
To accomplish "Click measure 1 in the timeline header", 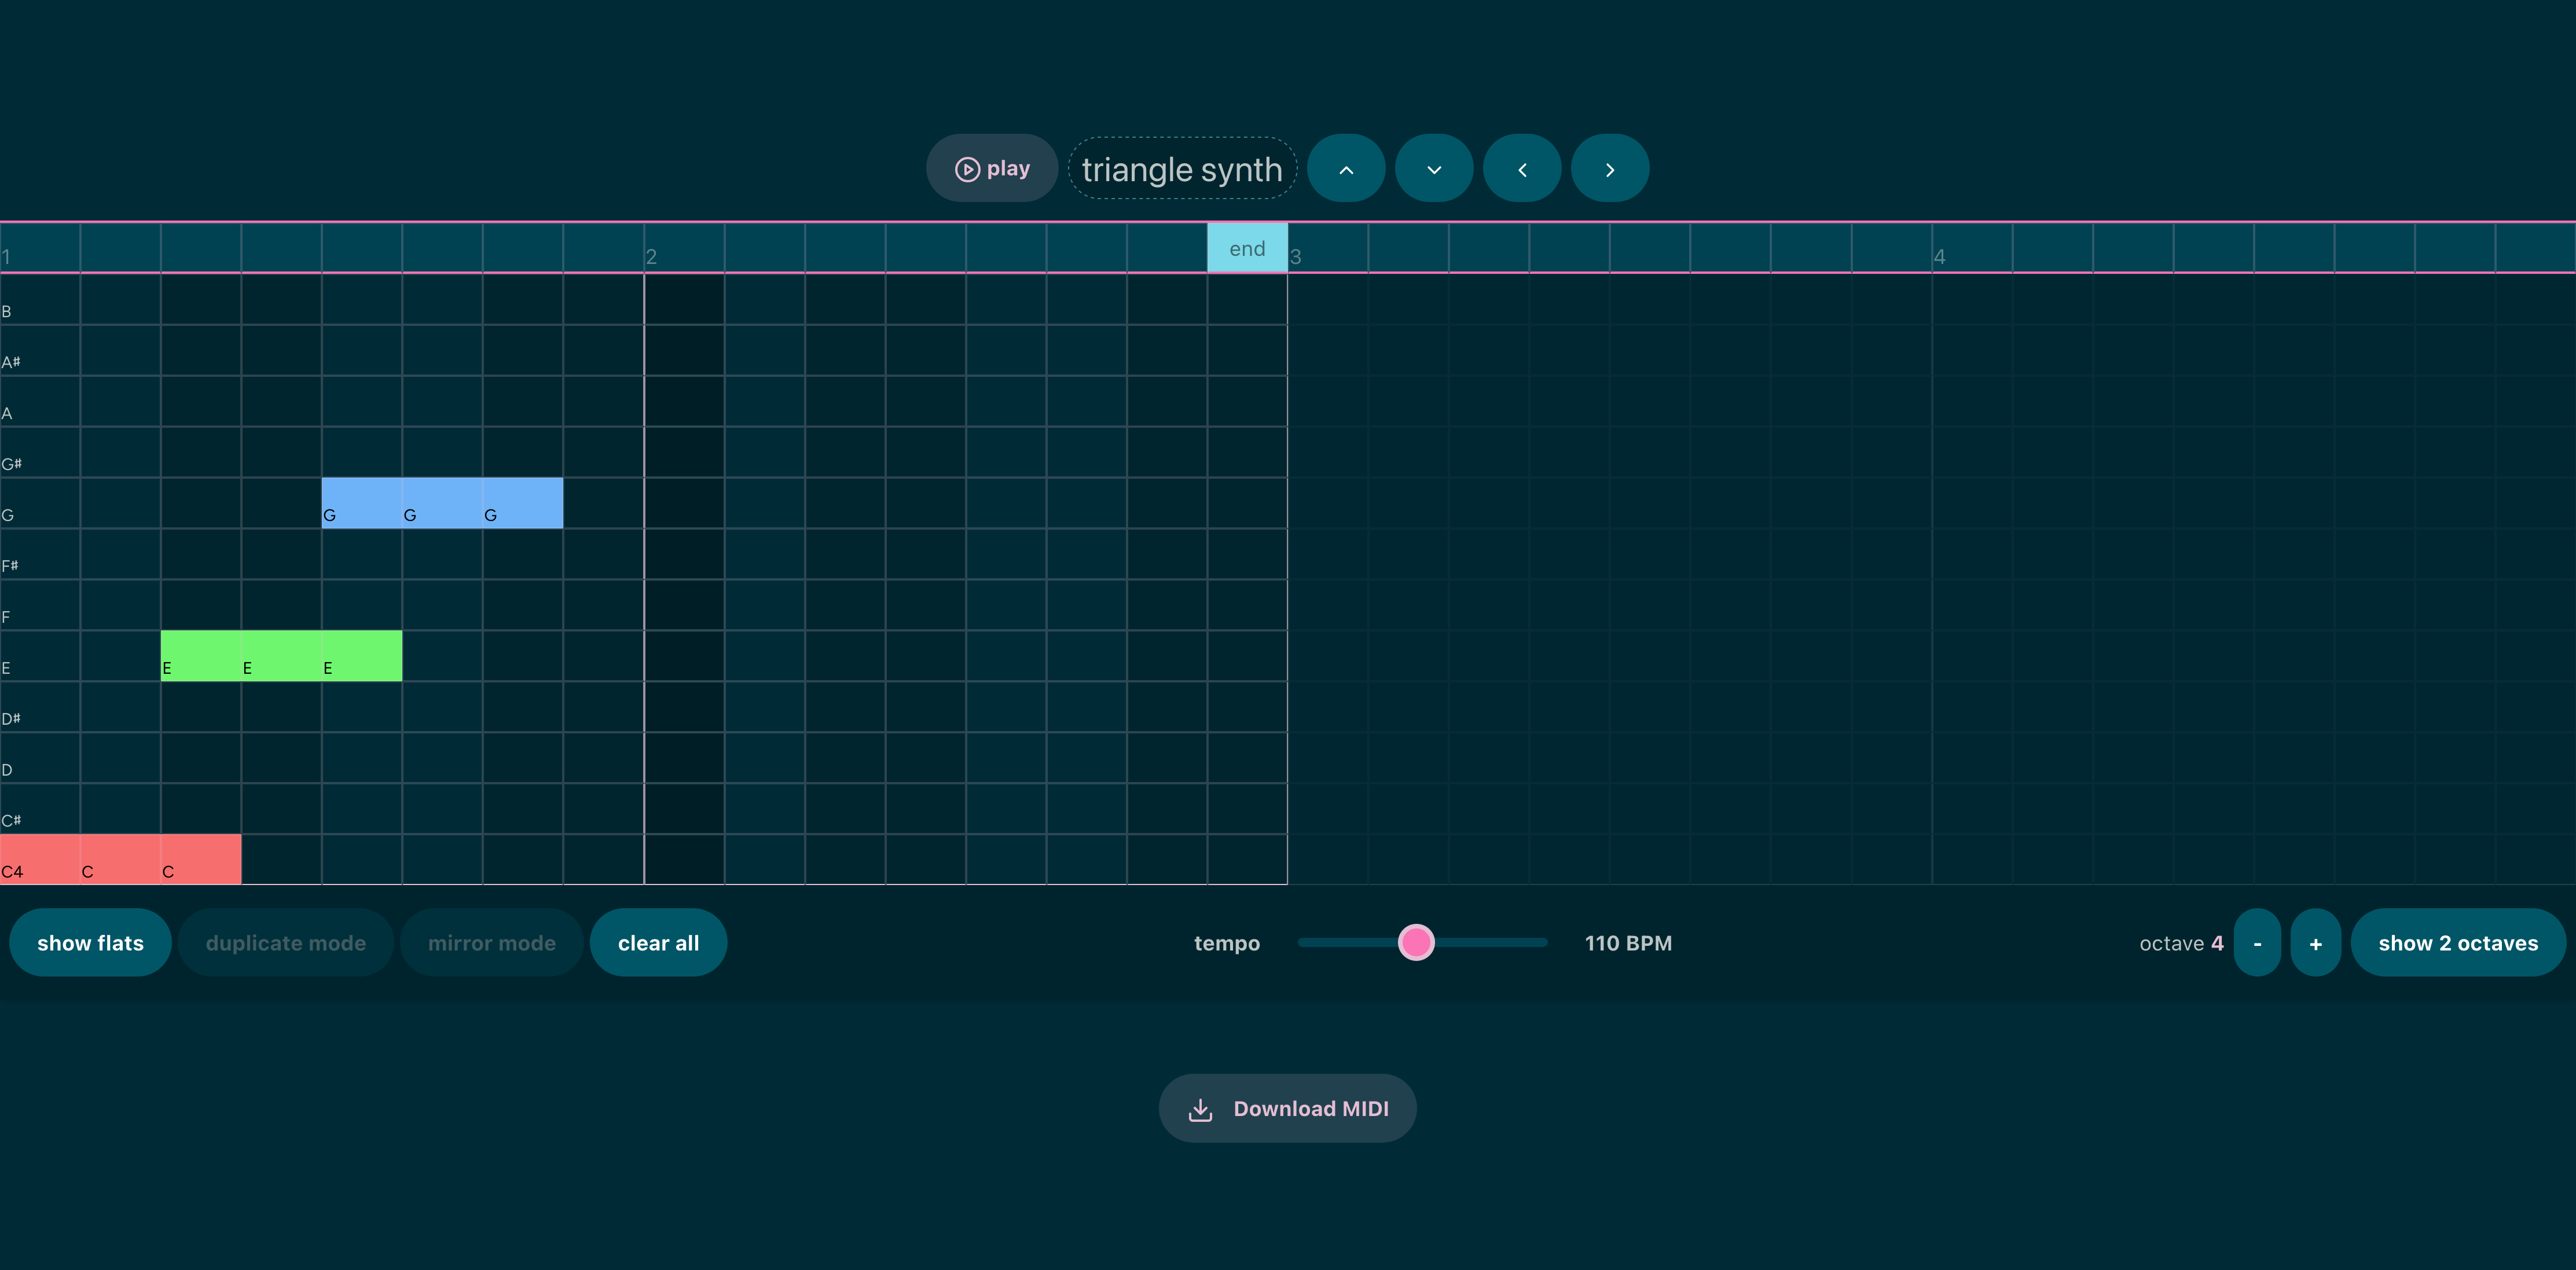I will click(x=40, y=248).
